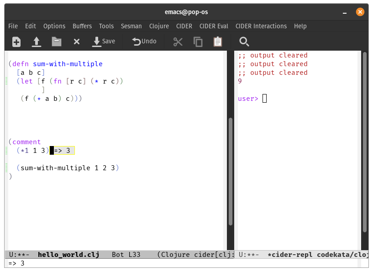Screen dimensions: 373x272
Task: Paste using the clipboard icon
Action: click(x=218, y=42)
